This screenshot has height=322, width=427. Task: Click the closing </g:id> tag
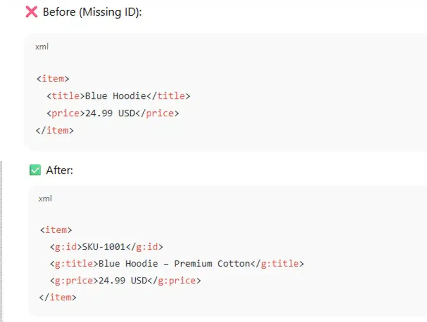145,247
